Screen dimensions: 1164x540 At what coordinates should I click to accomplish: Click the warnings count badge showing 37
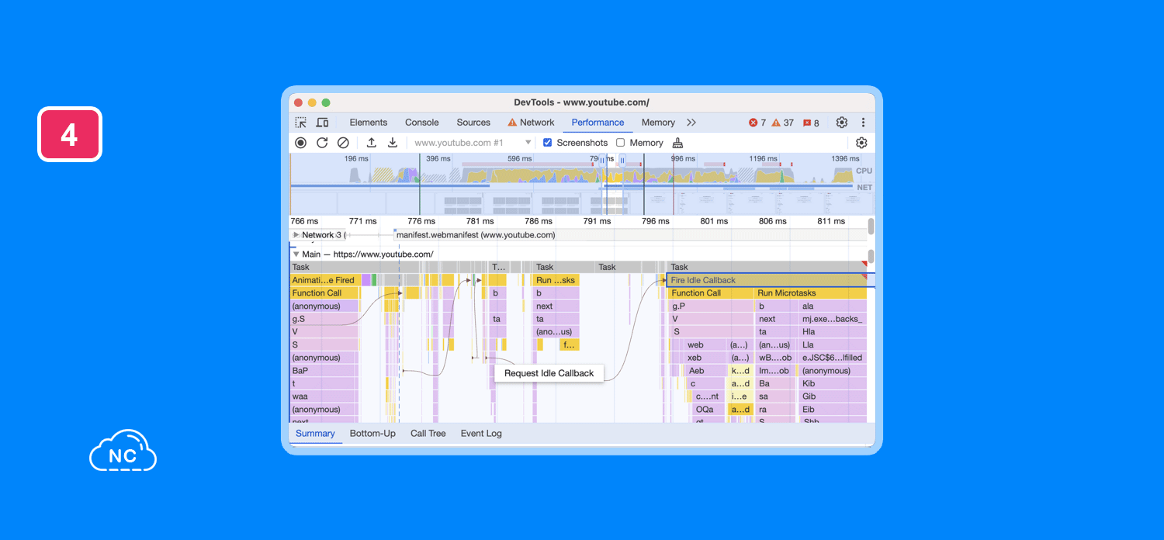(783, 123)
